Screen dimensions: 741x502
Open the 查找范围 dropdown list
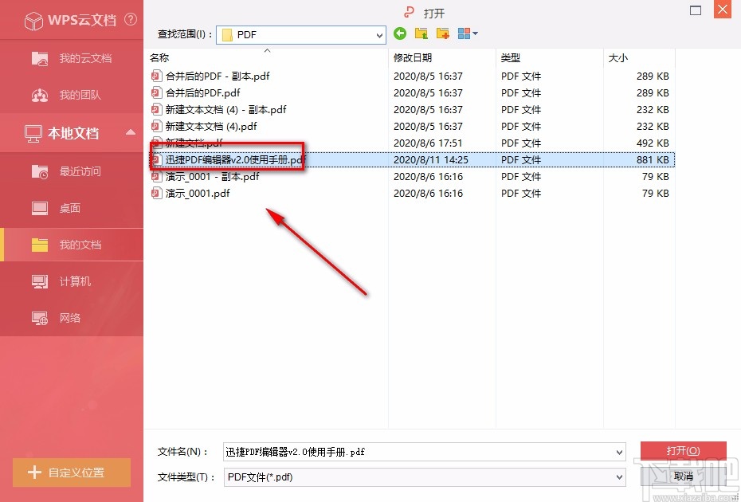click(378, 34)
